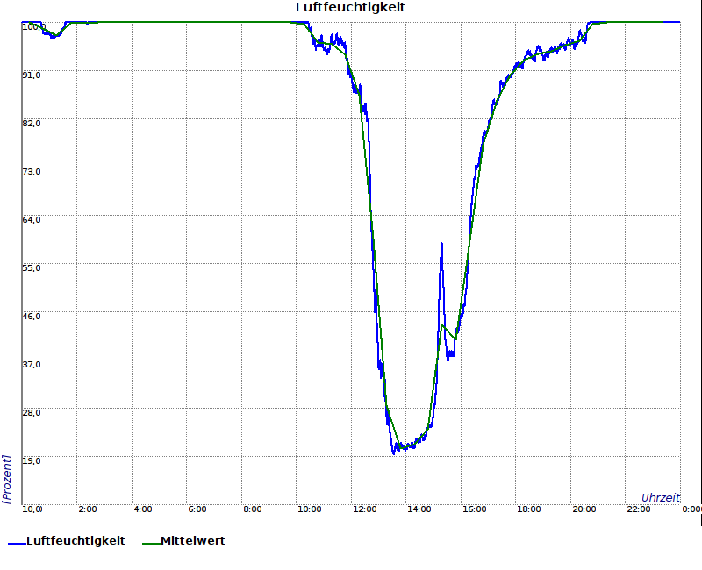Click the 64,0 y-axis value
Image resolution: width=702 pixels, height=570 pixels.
click(x=32, y=220)
